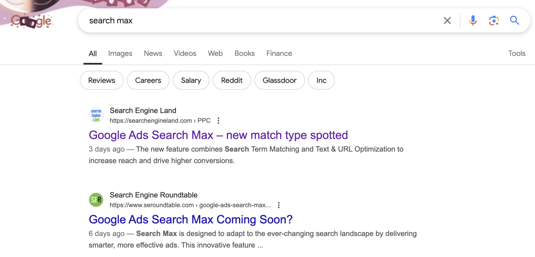Open options for the Search Engine Land result
Image resolution: width=535 pixels, height=257 pixels.
coord(218,120)
